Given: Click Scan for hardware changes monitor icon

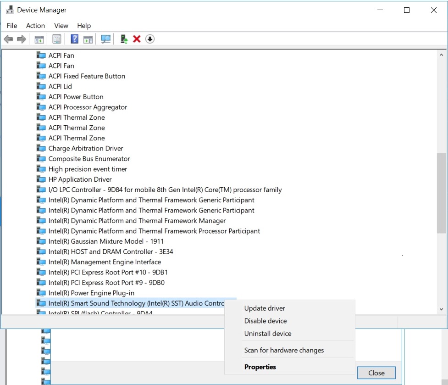Looking at the screenshot, I should point(106,39).
